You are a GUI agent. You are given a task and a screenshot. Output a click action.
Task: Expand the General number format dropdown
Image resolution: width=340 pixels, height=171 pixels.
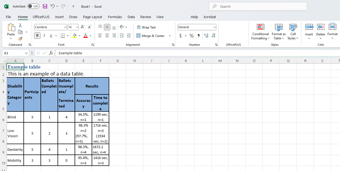point(214,27)
